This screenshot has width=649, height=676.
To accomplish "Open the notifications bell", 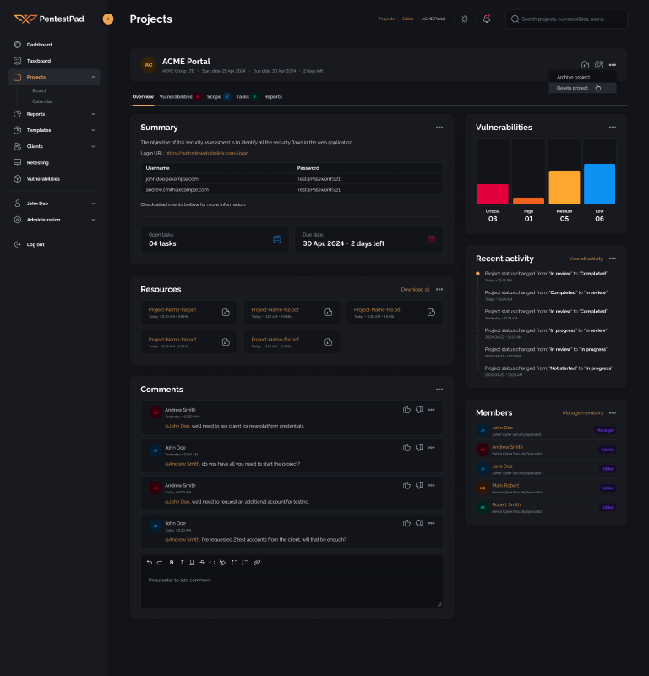I will click(x=487, y=19).
